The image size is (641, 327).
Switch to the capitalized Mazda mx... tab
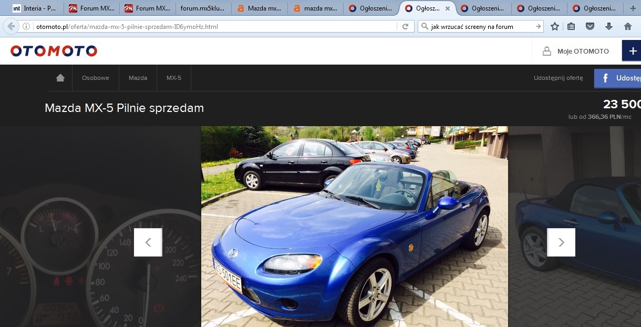tap(260, 8)
